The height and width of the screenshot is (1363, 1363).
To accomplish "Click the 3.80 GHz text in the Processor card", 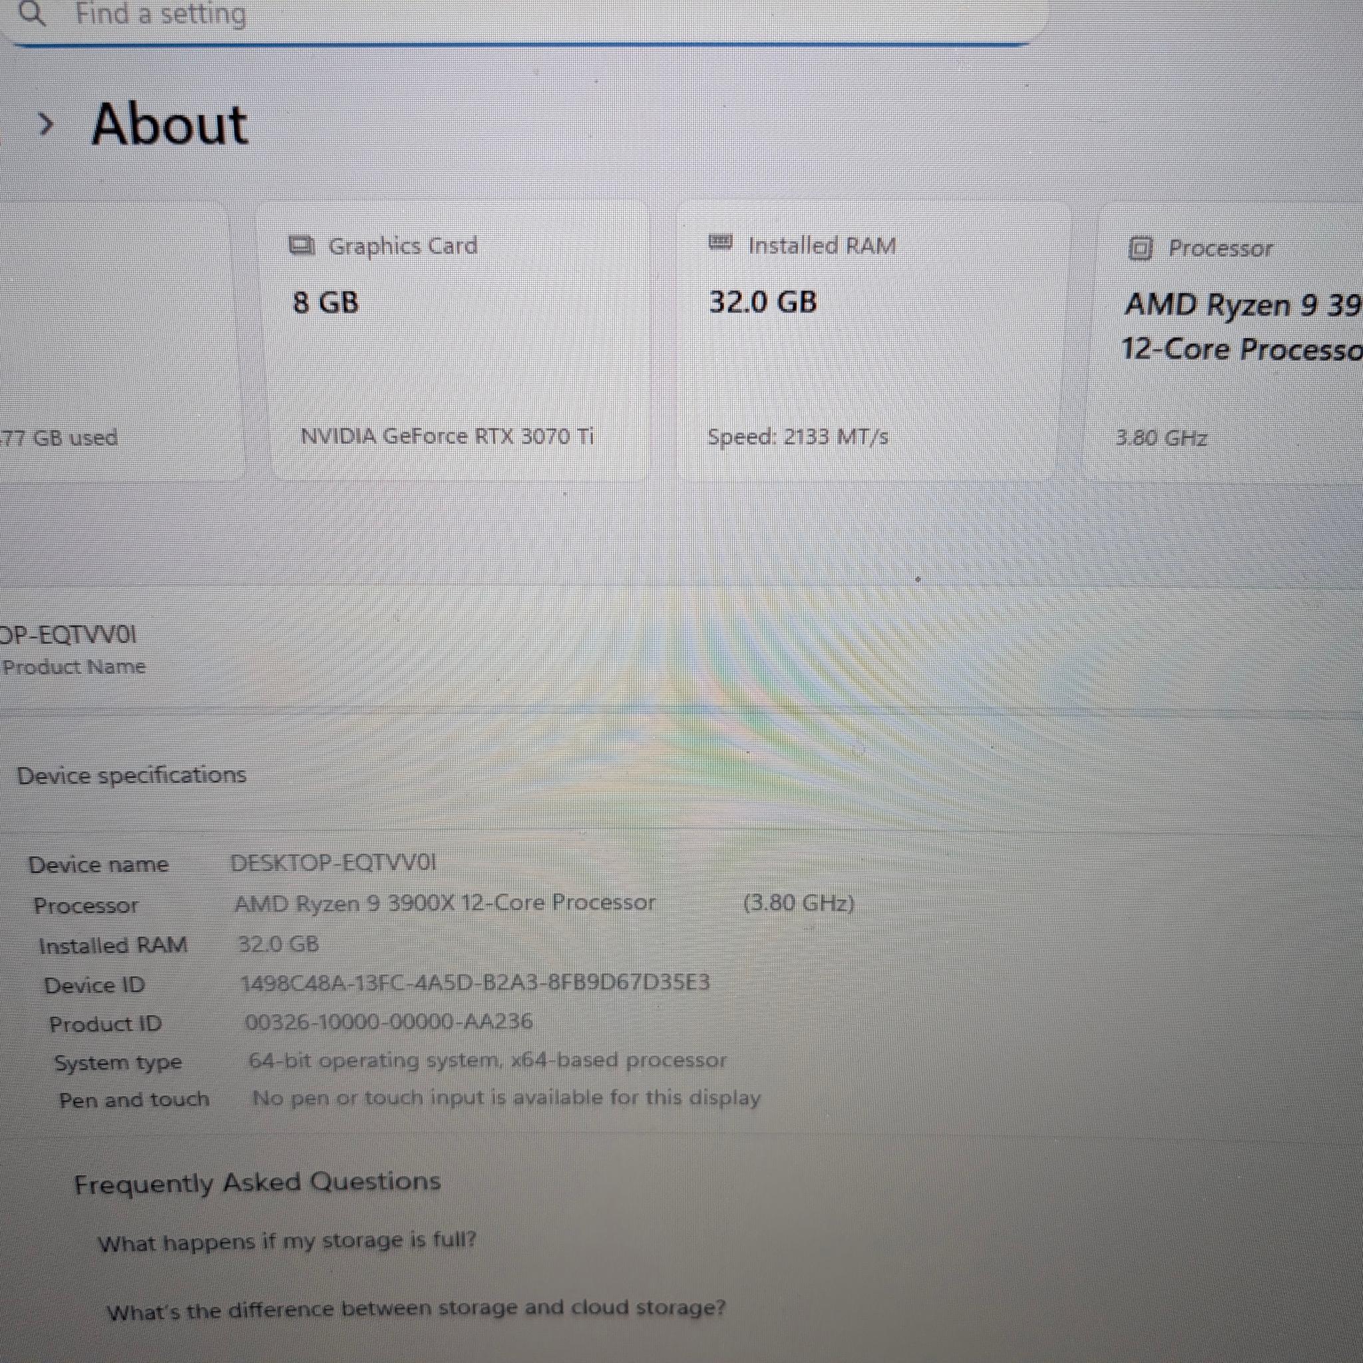I will click(1161, 438).
